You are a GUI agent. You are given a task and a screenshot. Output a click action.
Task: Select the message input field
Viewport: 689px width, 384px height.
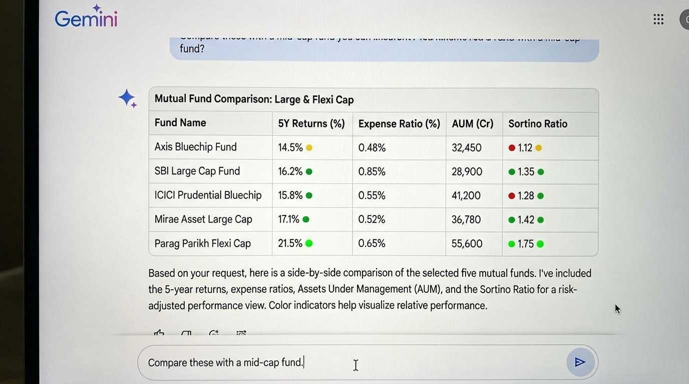(351, 362)
